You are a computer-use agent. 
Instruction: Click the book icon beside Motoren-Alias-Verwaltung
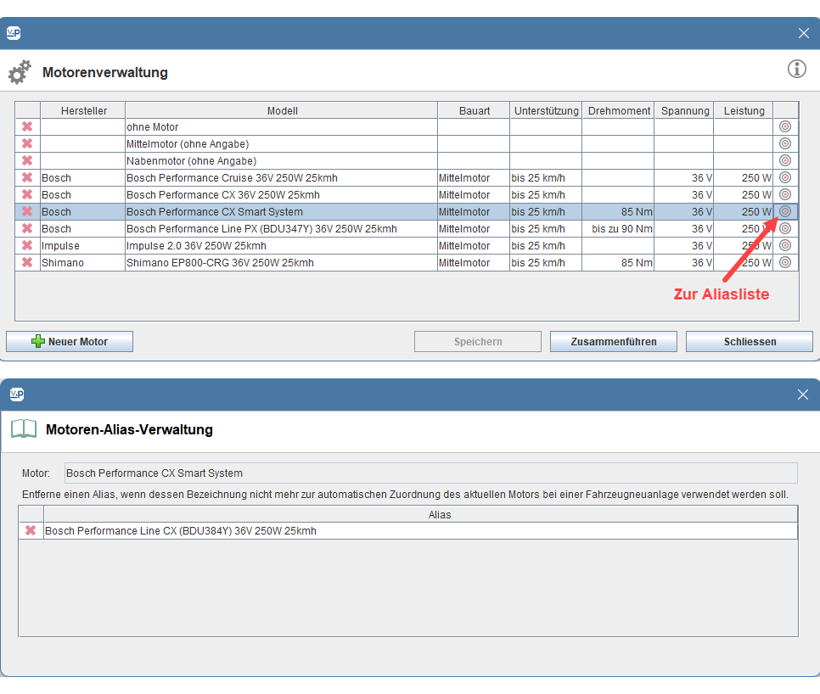[24, 428]
